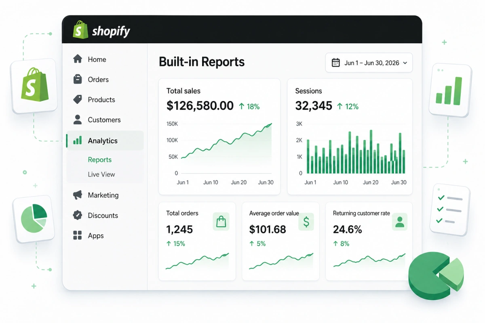Click the 5% average order increase indicator
The height and width of the screenshot is (323, 485).
coord(257,243)
